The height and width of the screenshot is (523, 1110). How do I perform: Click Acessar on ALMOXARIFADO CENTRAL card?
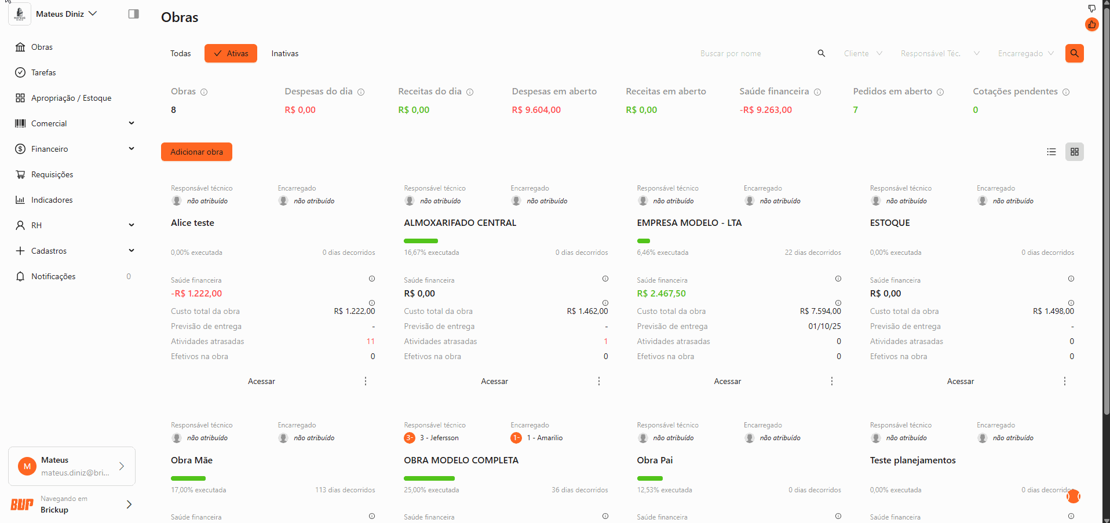click(494, 381)
